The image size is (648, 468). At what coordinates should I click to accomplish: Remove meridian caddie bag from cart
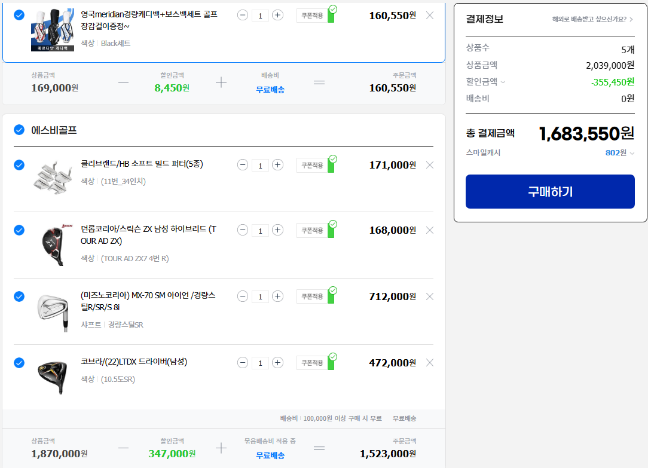point(429,15)
